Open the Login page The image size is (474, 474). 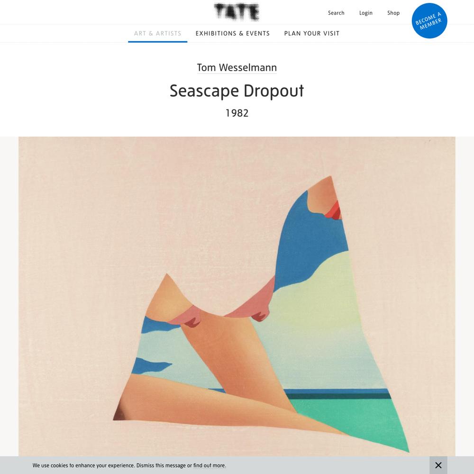pos(365,13)
